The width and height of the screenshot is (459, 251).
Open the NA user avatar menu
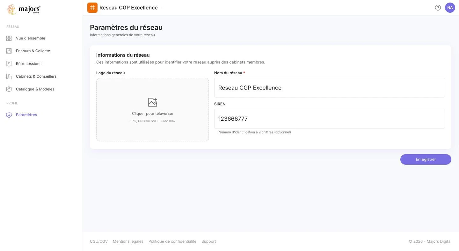tap(450, 8)
